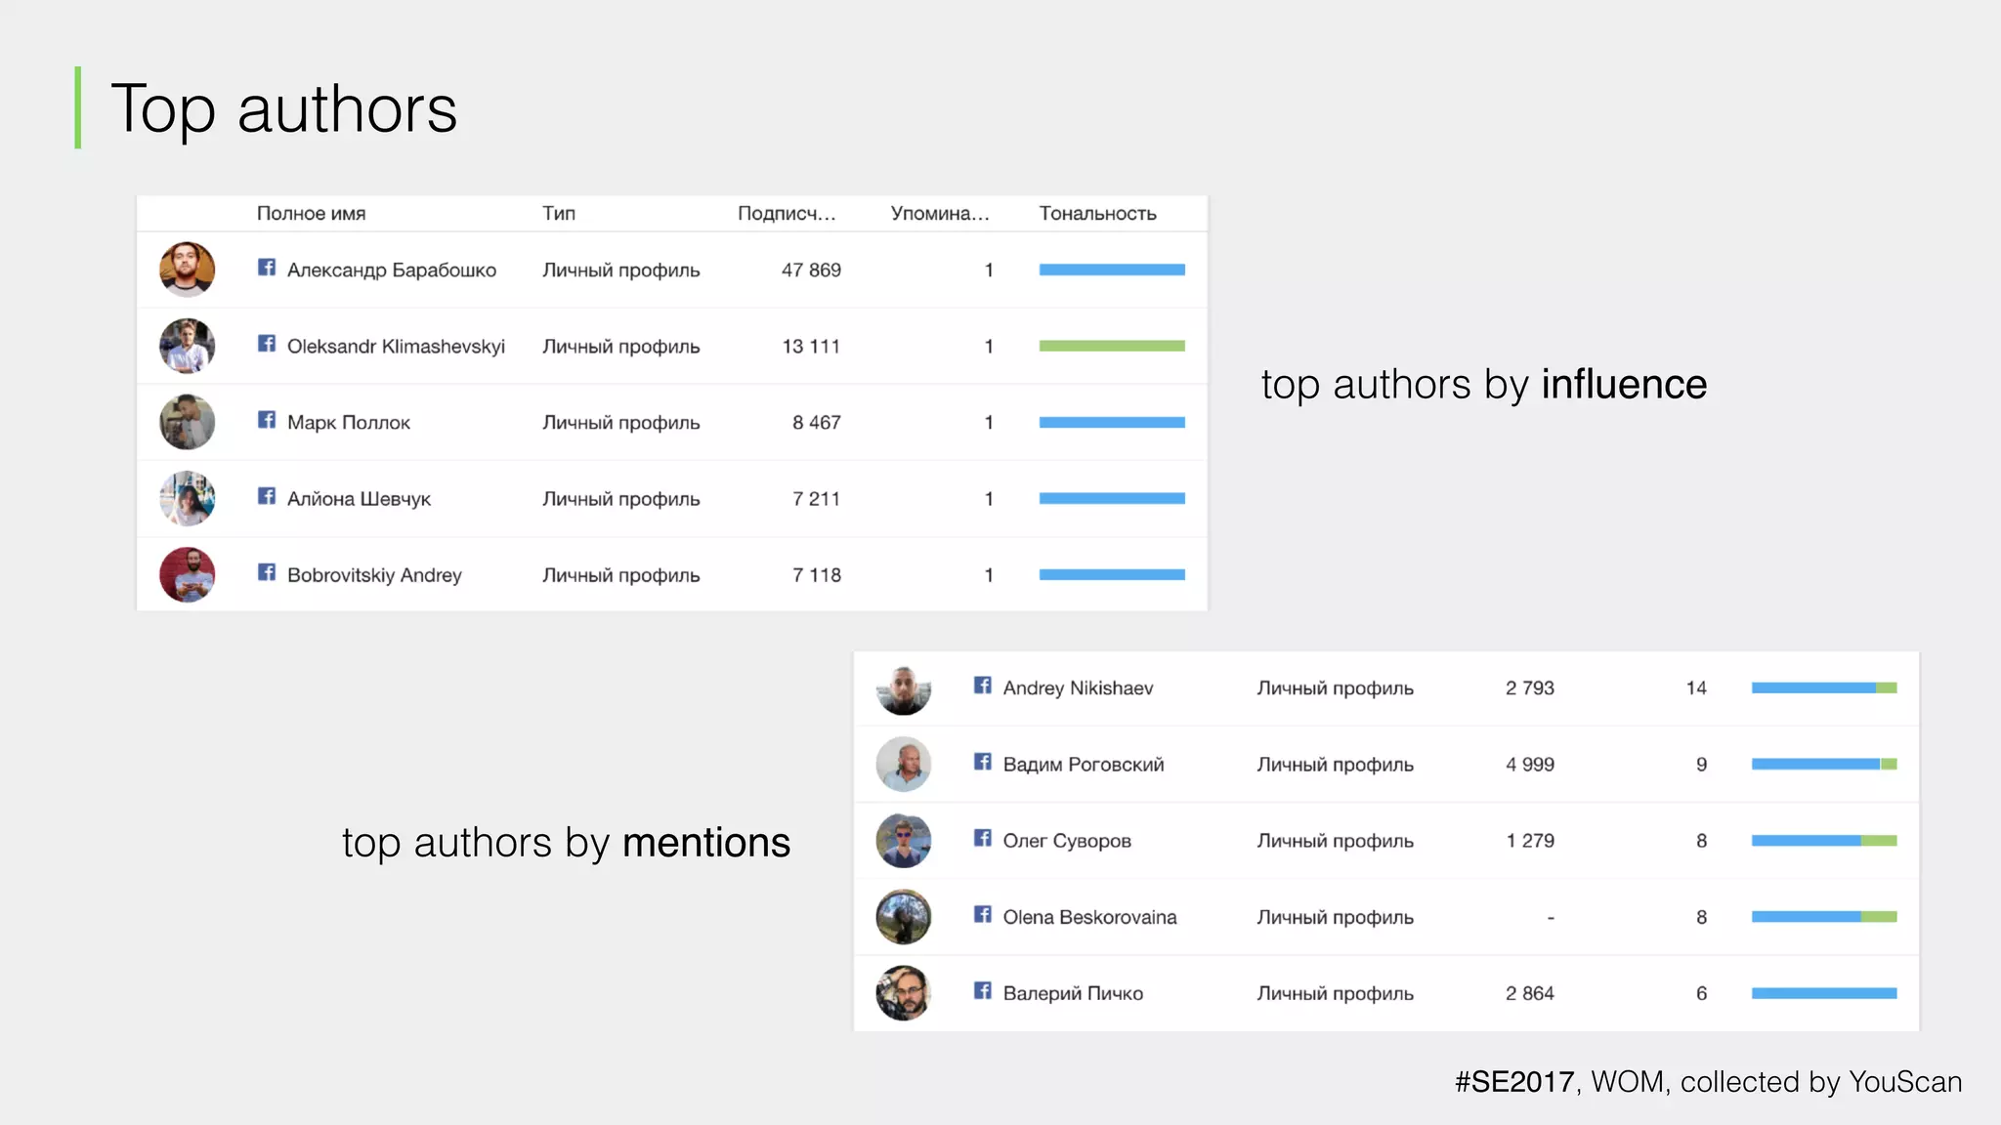This screenshot has height=1125, width=2001.
Task: Click sentiment bar for Марк Поллок
Action: click(1112, 422)
